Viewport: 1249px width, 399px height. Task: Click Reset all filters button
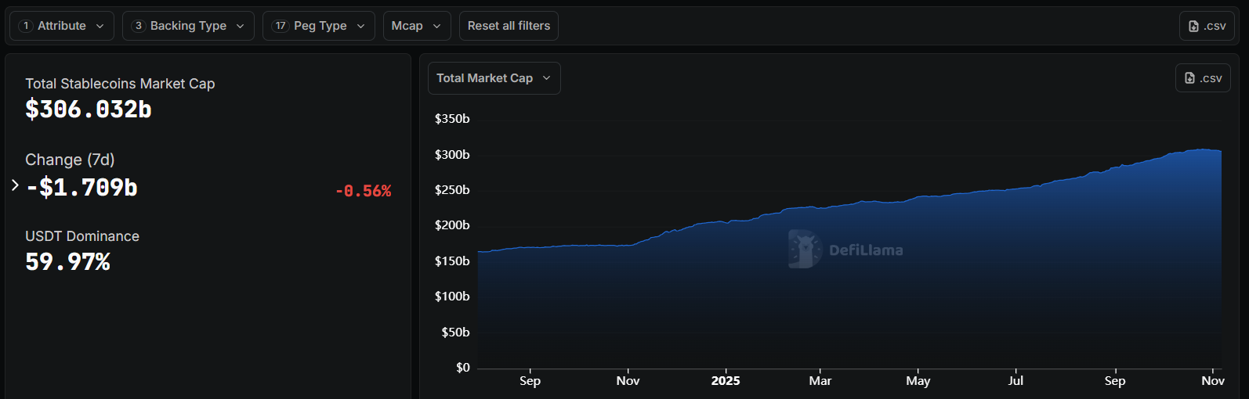point(509,26)
